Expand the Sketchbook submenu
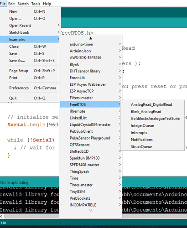This screenshot has height=228, width=187. click(x=30, y=32)
